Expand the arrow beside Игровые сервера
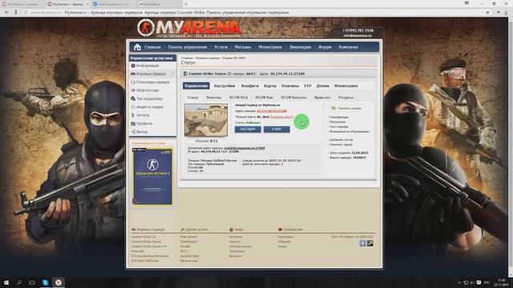This screenshot has width=513, height=288. pos(173,74)
